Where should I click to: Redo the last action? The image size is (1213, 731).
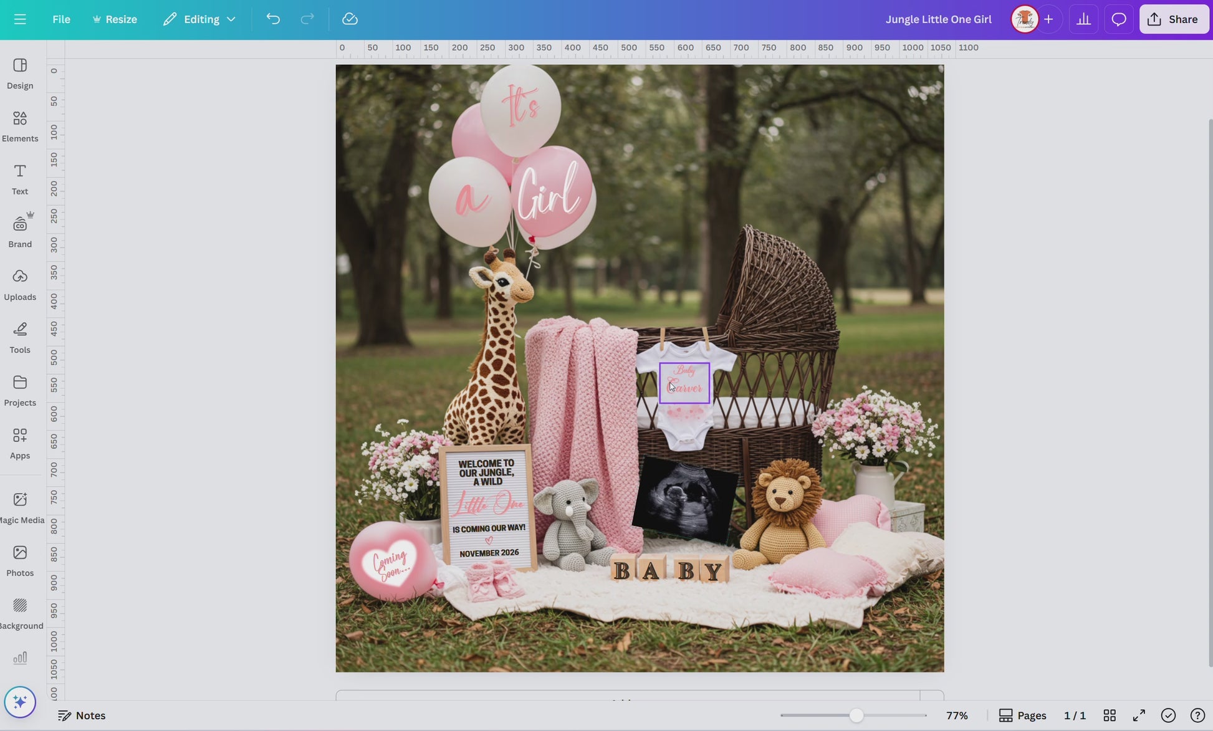(307, 19)
